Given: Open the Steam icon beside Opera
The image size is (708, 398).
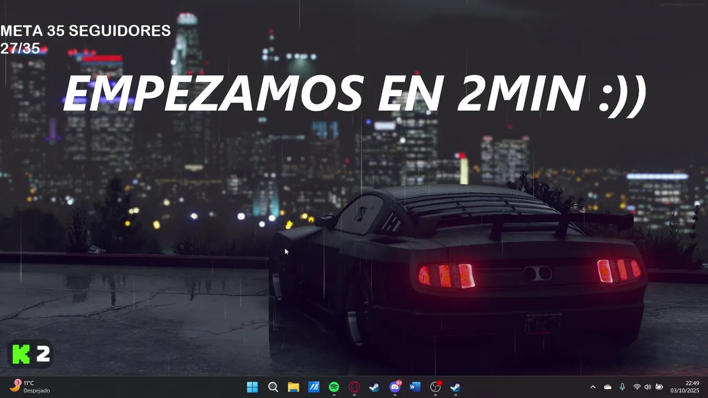Looking at the screenshot, I should click(374, 387).
